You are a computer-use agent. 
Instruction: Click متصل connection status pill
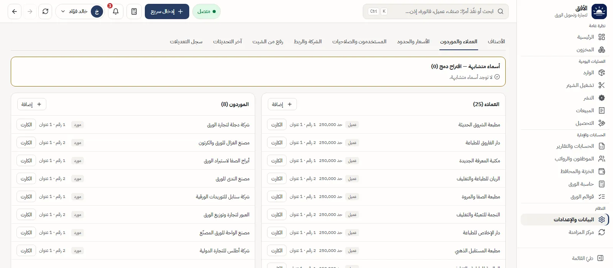pyautogui.click(x=207, y=11)
